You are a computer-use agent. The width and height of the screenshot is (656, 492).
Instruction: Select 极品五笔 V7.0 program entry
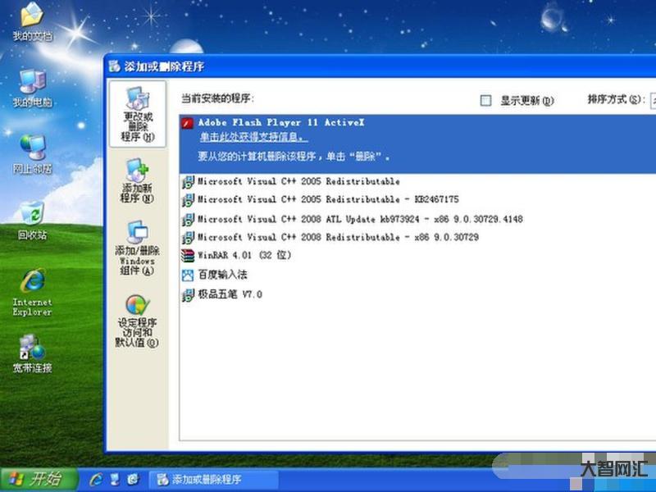click(230, 294)
